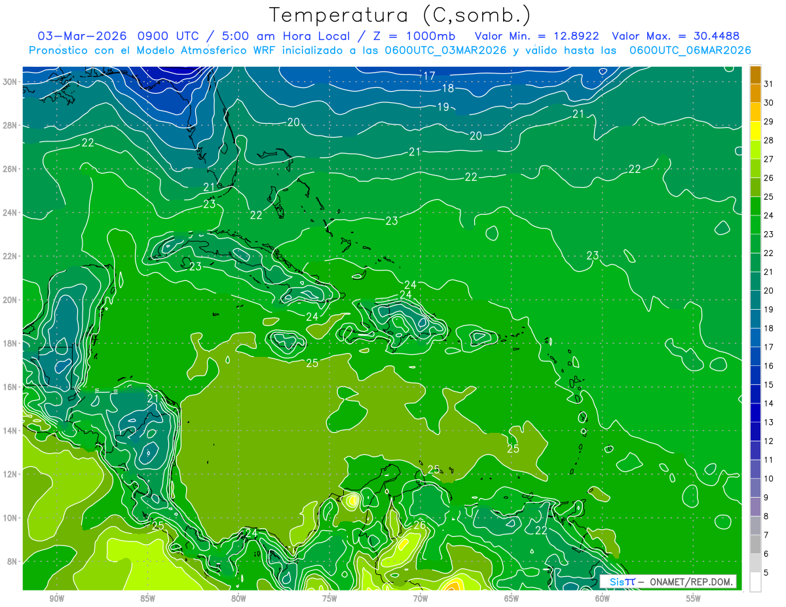Screen dimensions: 786x607
Task: Click the "20N" latitude axis label
Action: point(10,300)
